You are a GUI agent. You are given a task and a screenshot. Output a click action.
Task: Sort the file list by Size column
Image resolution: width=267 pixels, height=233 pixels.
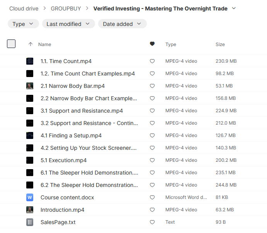[220, 45]
